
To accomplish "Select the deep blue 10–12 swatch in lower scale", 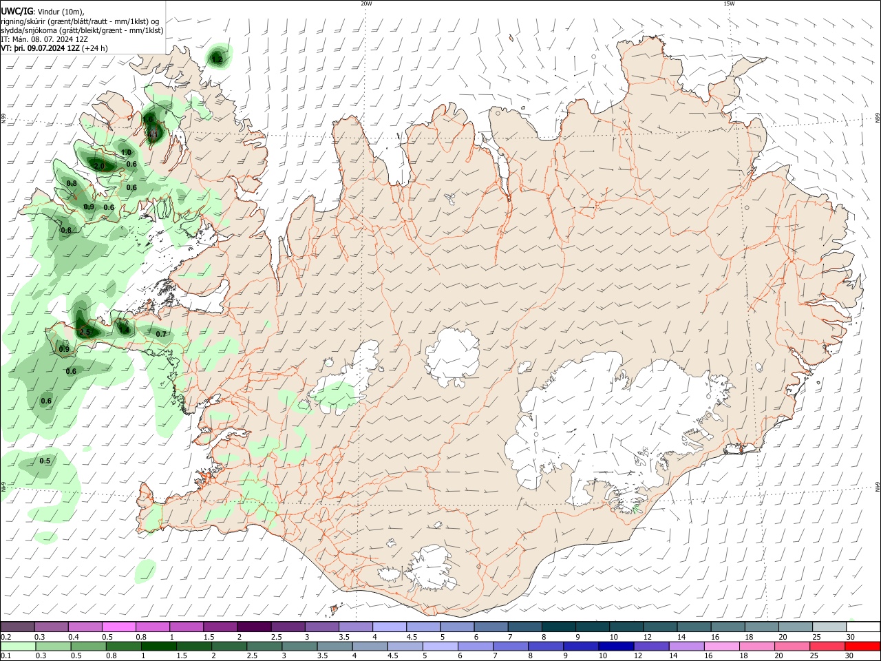I will 615,646.
